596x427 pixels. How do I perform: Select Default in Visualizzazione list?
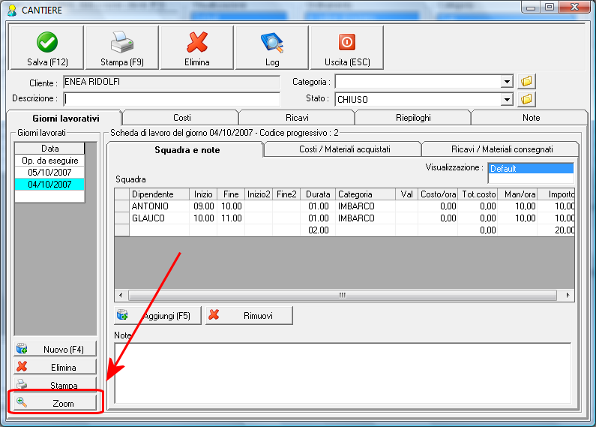[531, 169]
